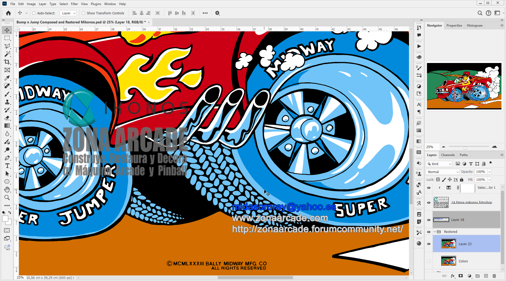Create a new layer group

(x=477, y=276)
